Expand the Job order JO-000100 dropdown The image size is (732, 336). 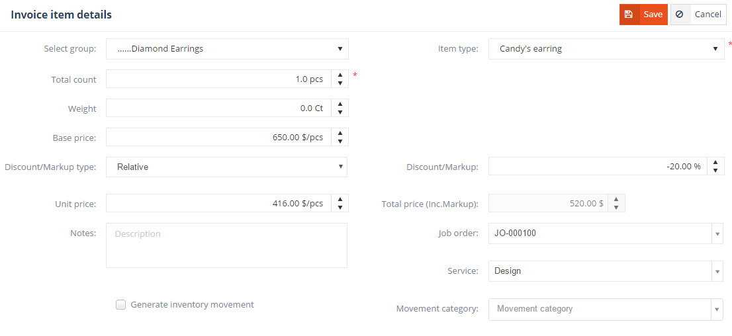click(x=717, y=233)
